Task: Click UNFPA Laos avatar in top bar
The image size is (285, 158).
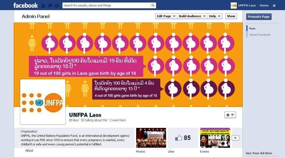Action: tap(234, 5)
